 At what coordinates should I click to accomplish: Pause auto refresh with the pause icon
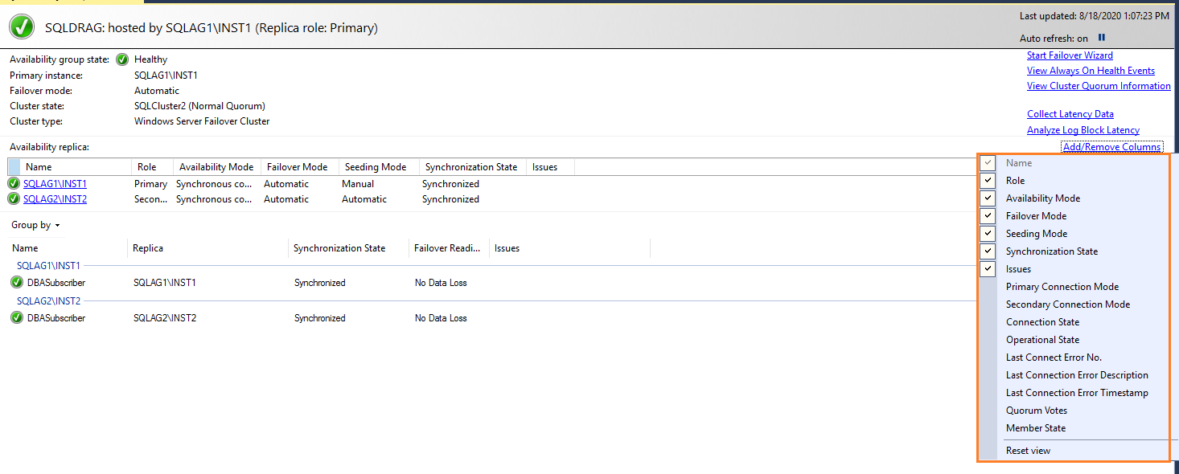coord(1102,38)
